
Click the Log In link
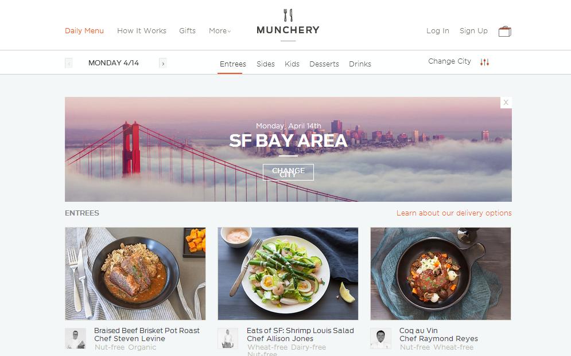click(x=438, y=31)
